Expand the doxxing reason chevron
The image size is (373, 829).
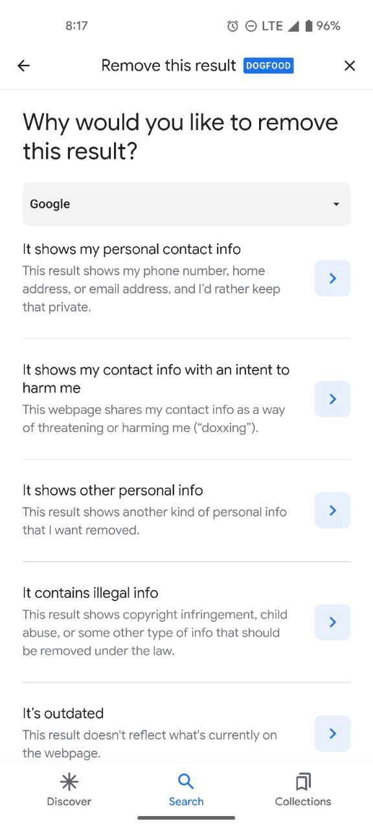click(x=332, y=399)
